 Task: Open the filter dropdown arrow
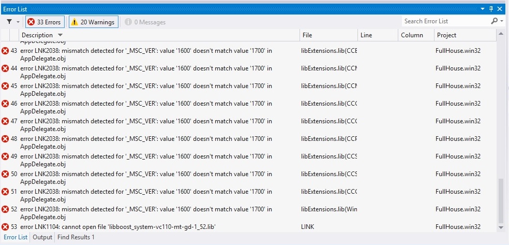coord(18,22)
